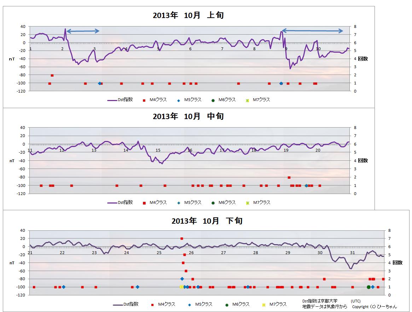Click the Dst指数 legend entry in 中旬 chart
Viewport: 412px width, 312px height.
point(120,203)
